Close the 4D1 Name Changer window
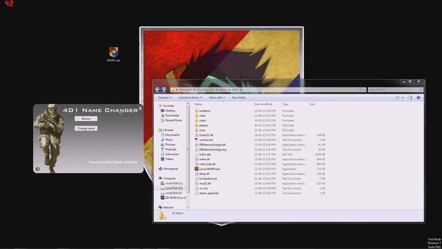The image size is (442, 249). (x=140, y=109)
